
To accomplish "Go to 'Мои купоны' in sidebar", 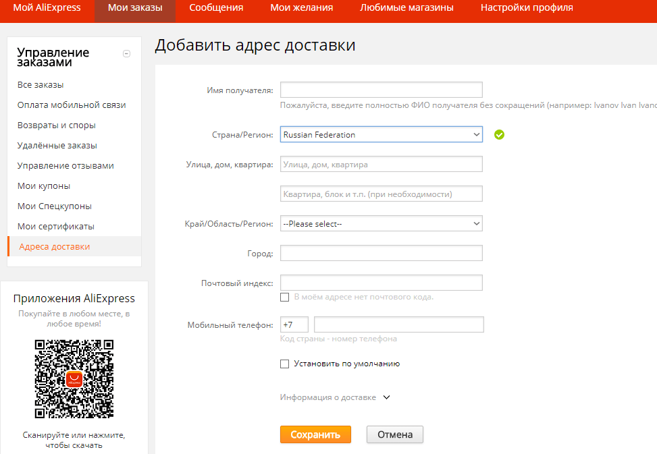I will [44, 186].
